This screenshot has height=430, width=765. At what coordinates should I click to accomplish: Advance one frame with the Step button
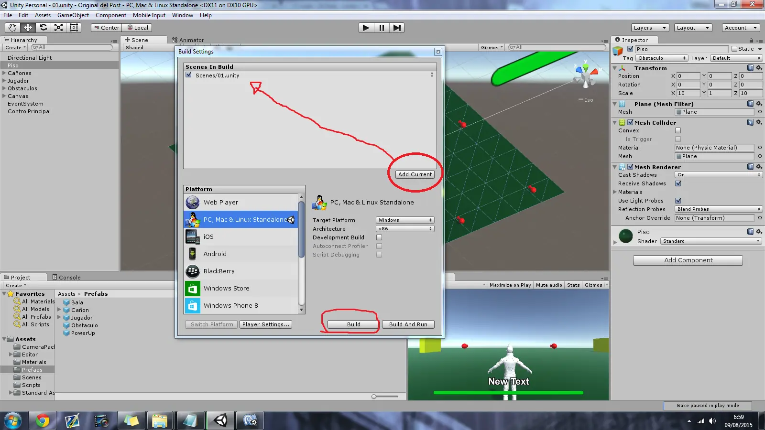point(397,28)
